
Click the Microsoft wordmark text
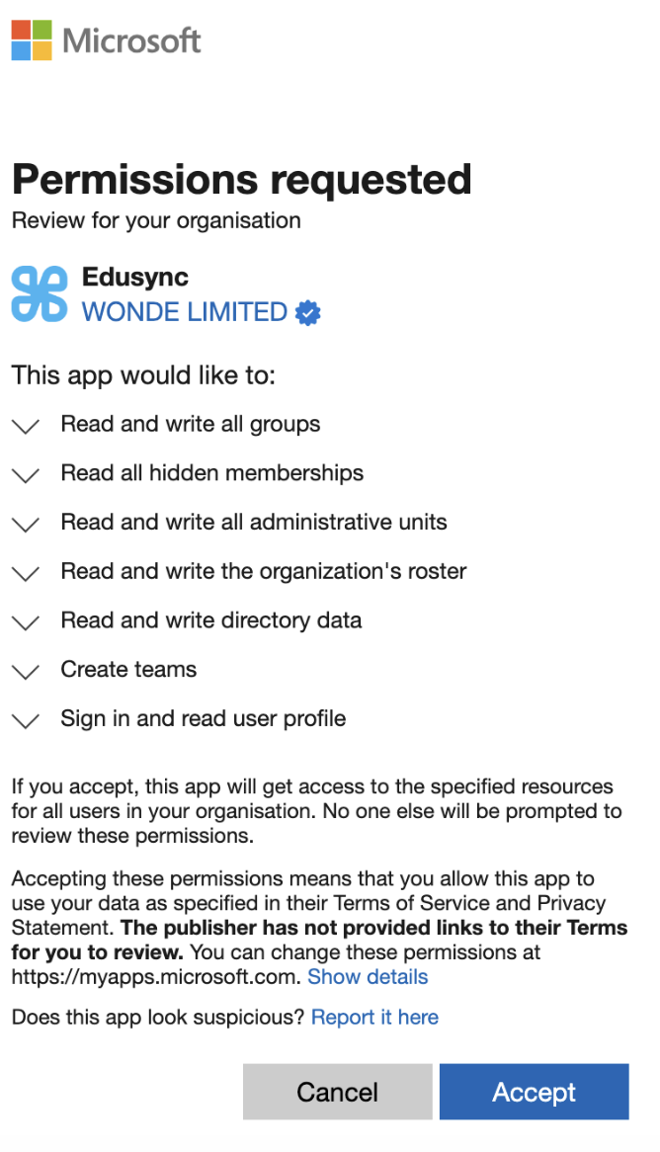coord(131,41)
